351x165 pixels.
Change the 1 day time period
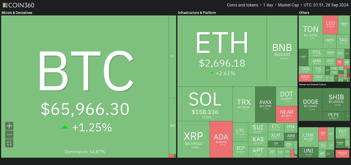click(268, 5)
